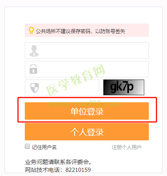167x176 pixels.
Task: Click the www.med66.com watermark text
Action: point(85,104)
